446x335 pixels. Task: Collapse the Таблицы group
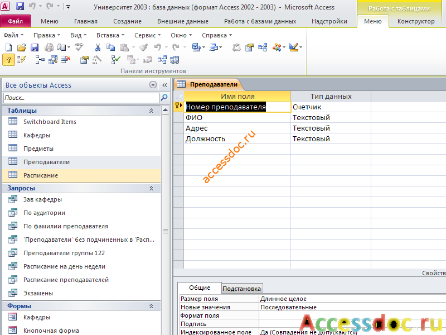click(x=151, y=111)
